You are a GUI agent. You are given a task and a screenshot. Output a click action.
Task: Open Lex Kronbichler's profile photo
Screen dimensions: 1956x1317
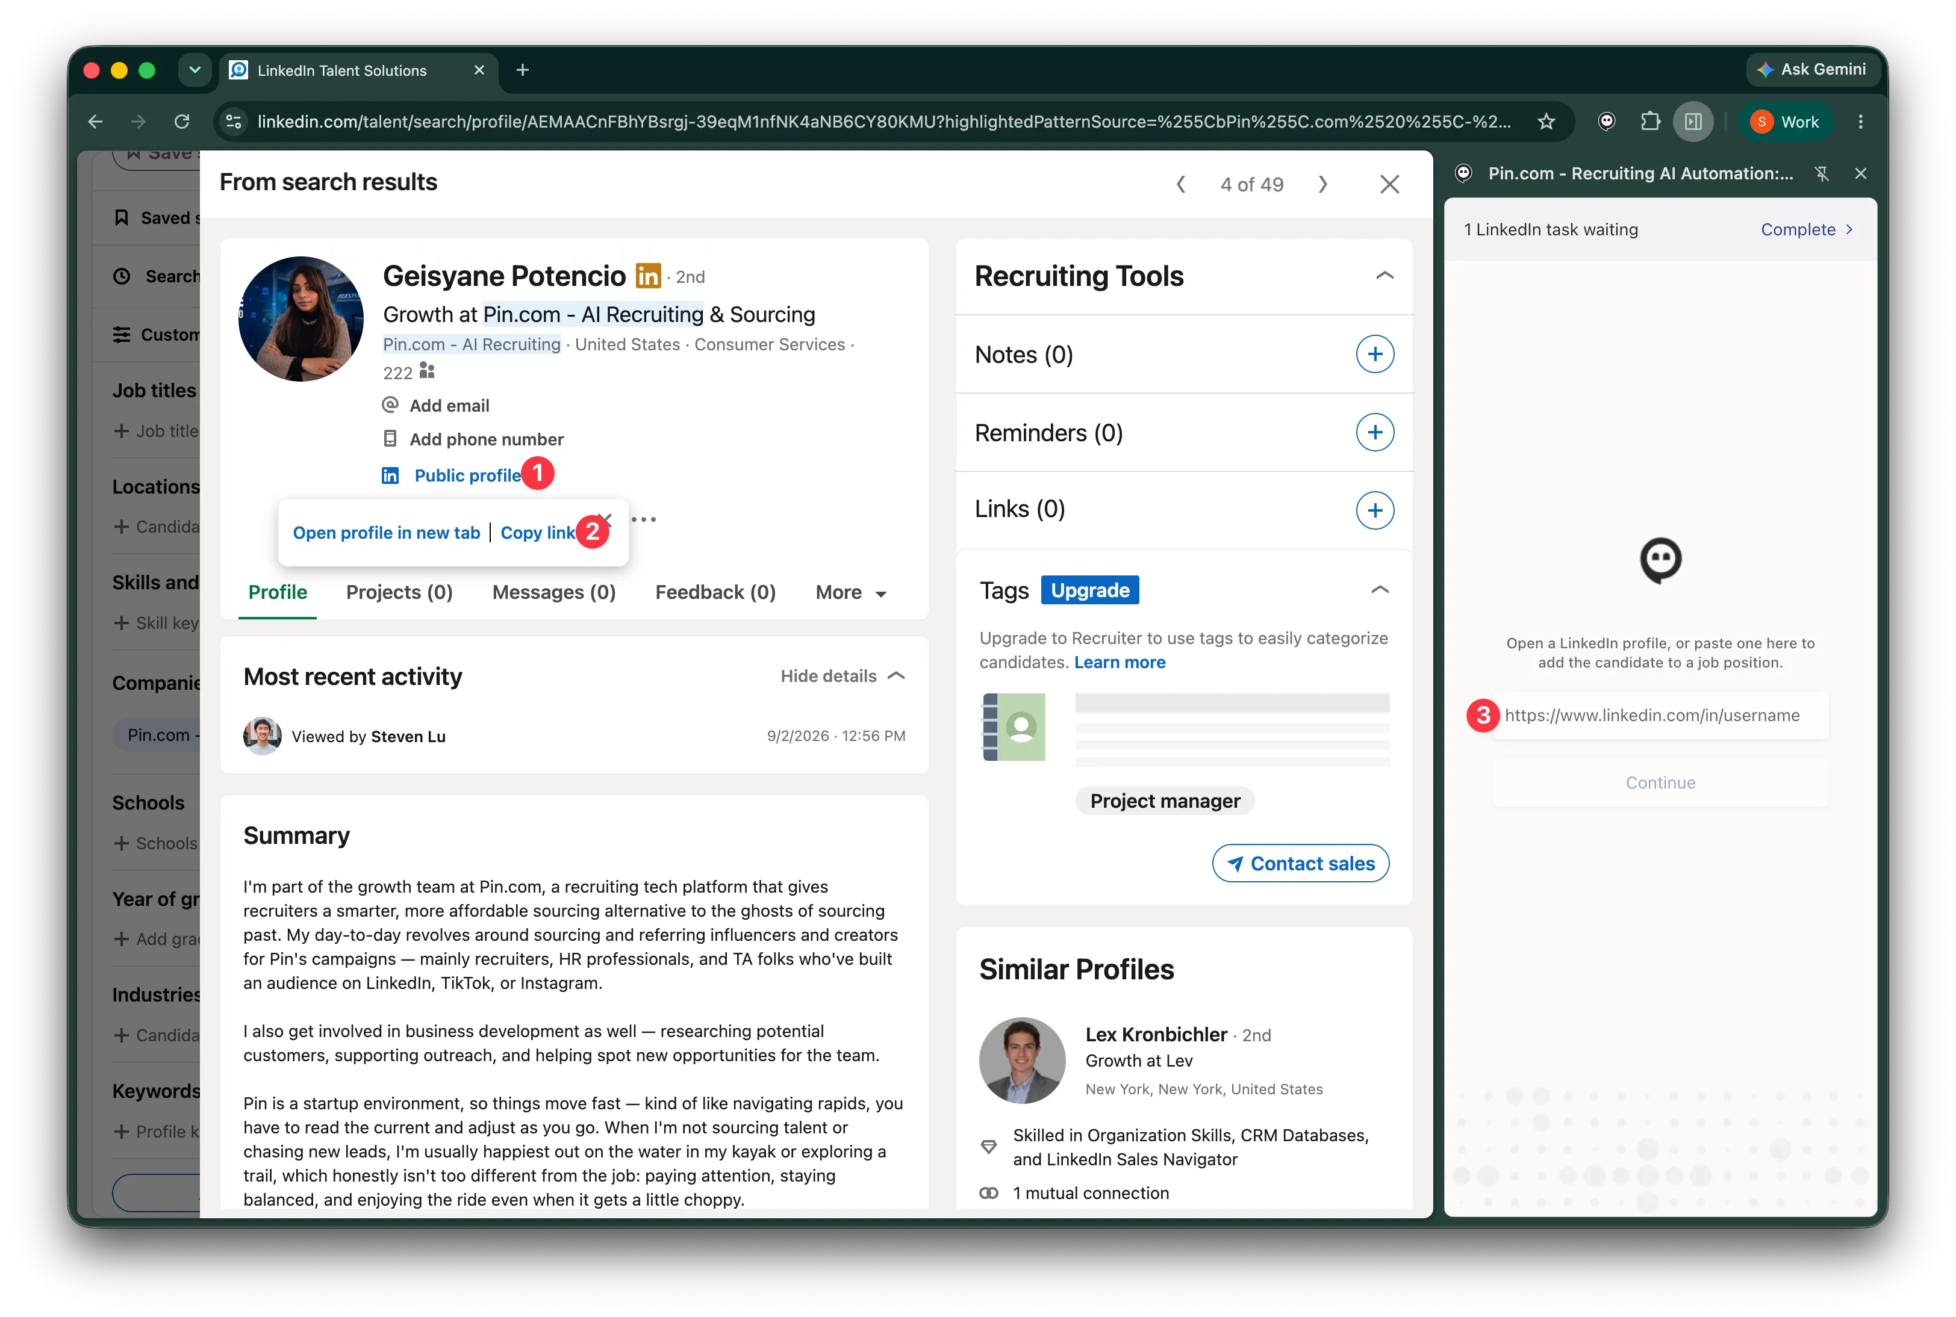(1023, 1062)
